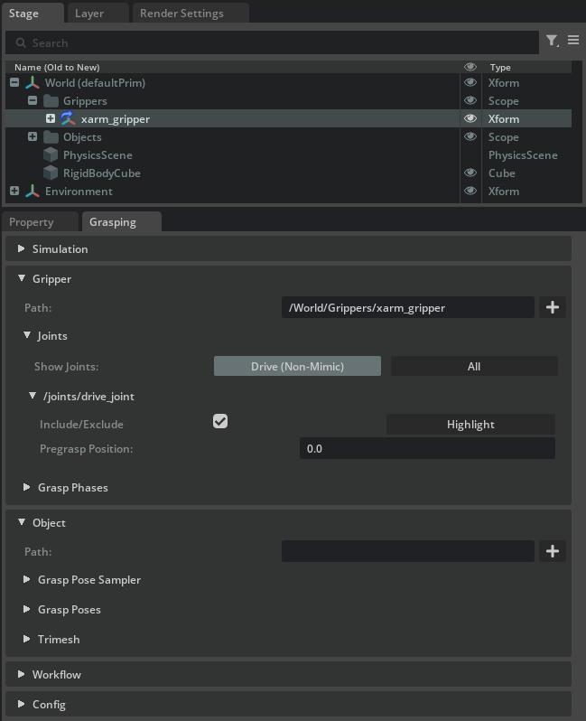Expand the Grasp Phases section

click(x=28, y=487)
